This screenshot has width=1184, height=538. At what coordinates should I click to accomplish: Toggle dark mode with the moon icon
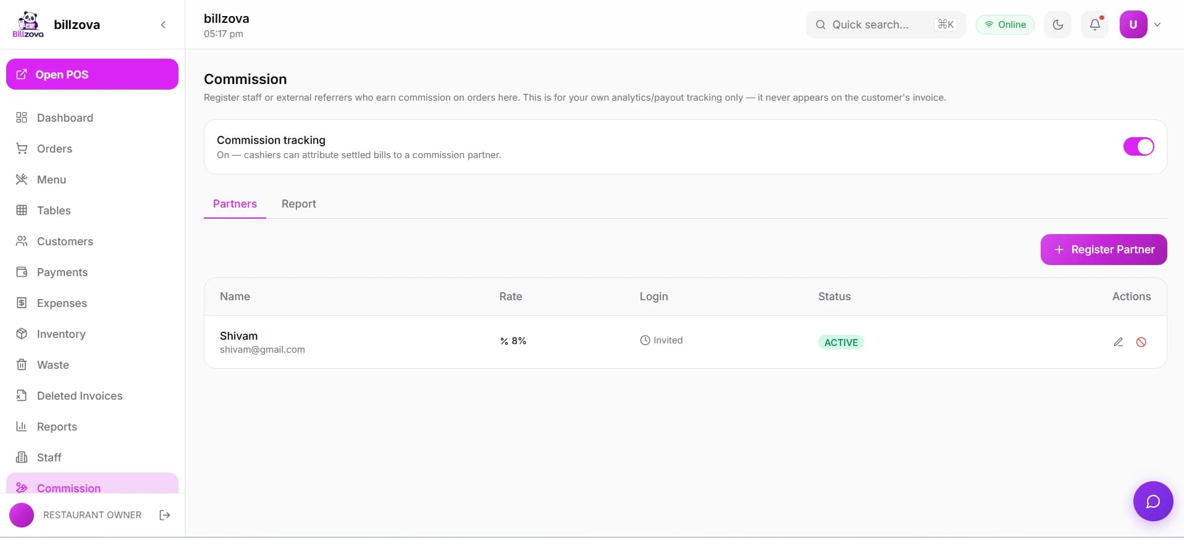point(1058,25)
